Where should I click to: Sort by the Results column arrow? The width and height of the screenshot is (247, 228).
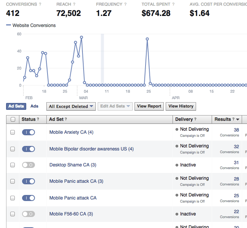[x=238, y=119]
